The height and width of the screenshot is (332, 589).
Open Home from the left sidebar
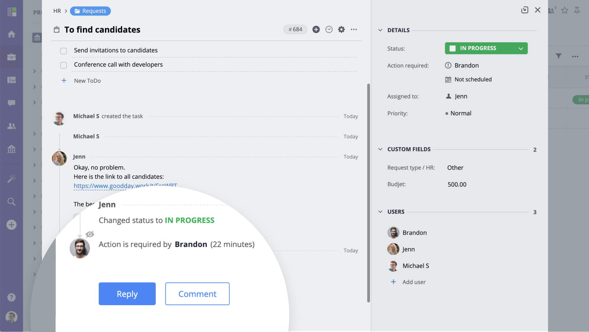[11, 34]
